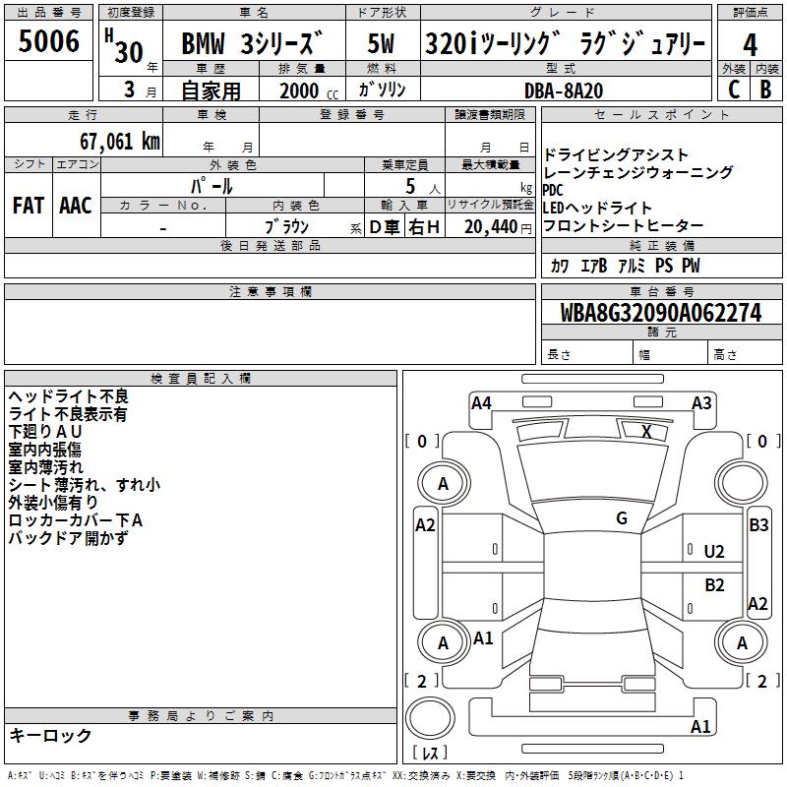Click inspector note ライト不良表示有

tap(68, 414)
